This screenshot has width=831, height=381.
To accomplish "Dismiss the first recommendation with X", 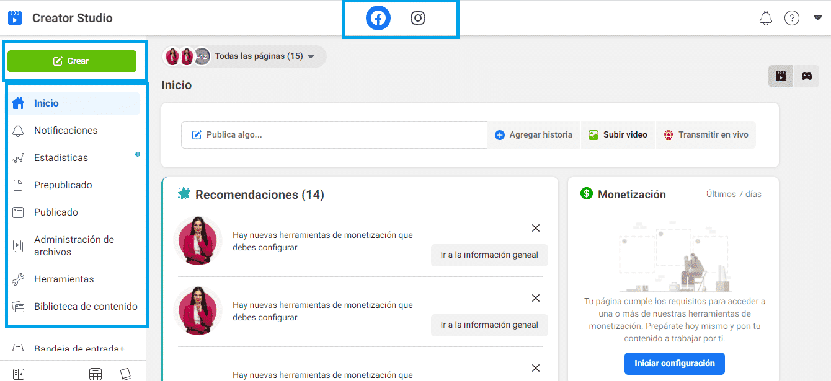I will tap(536, 228).
